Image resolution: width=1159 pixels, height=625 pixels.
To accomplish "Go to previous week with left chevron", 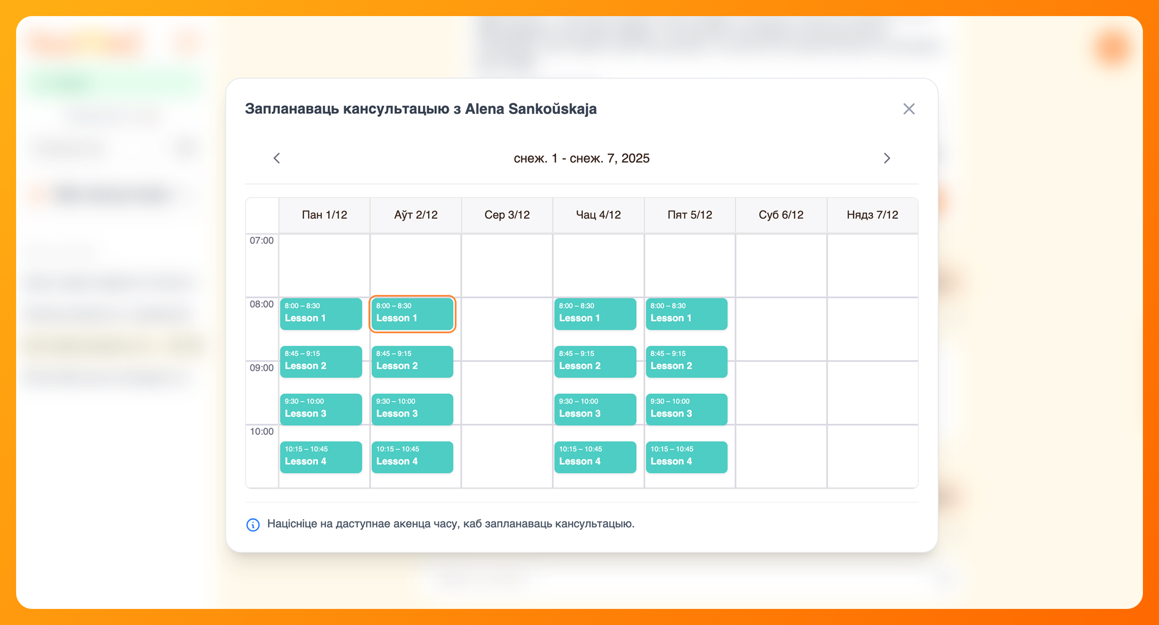I will (277, 158).
